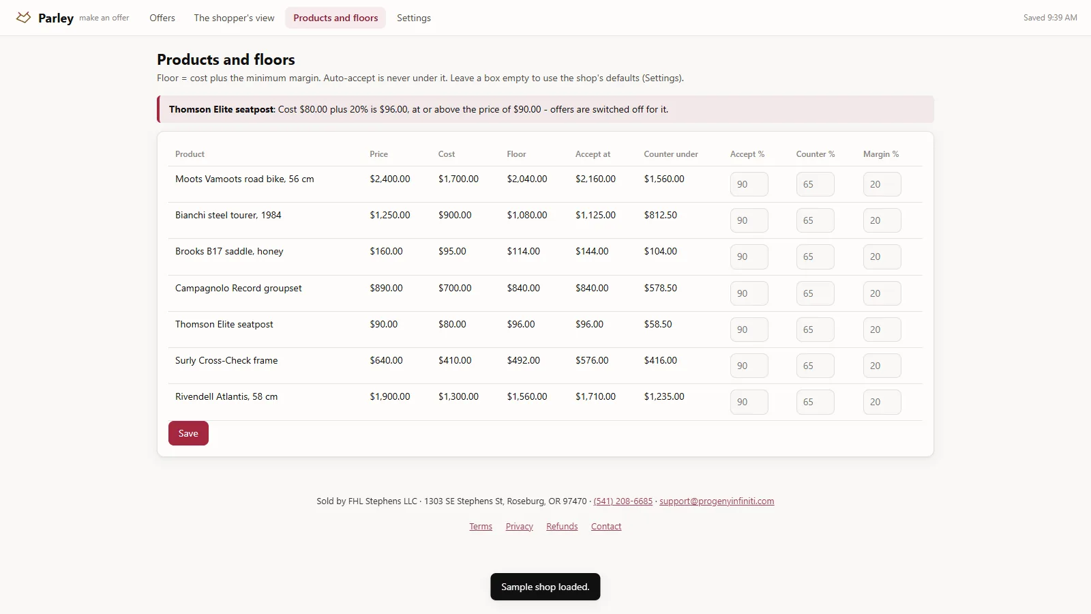Click the (541) 208-6685 phone link
The height and width of the screenshot is (614, 1091).
pos(623,501)
